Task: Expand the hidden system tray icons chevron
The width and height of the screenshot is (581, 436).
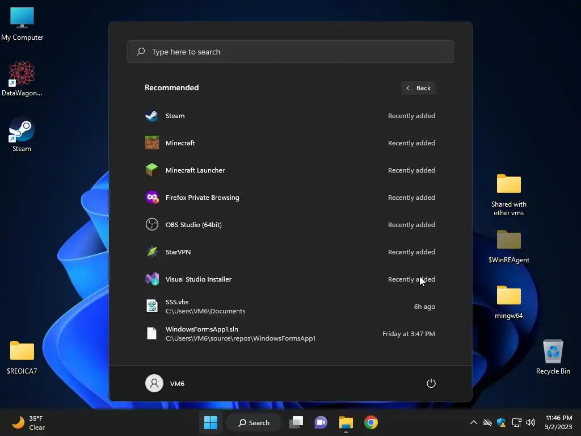Action: [x=474, y=422]
